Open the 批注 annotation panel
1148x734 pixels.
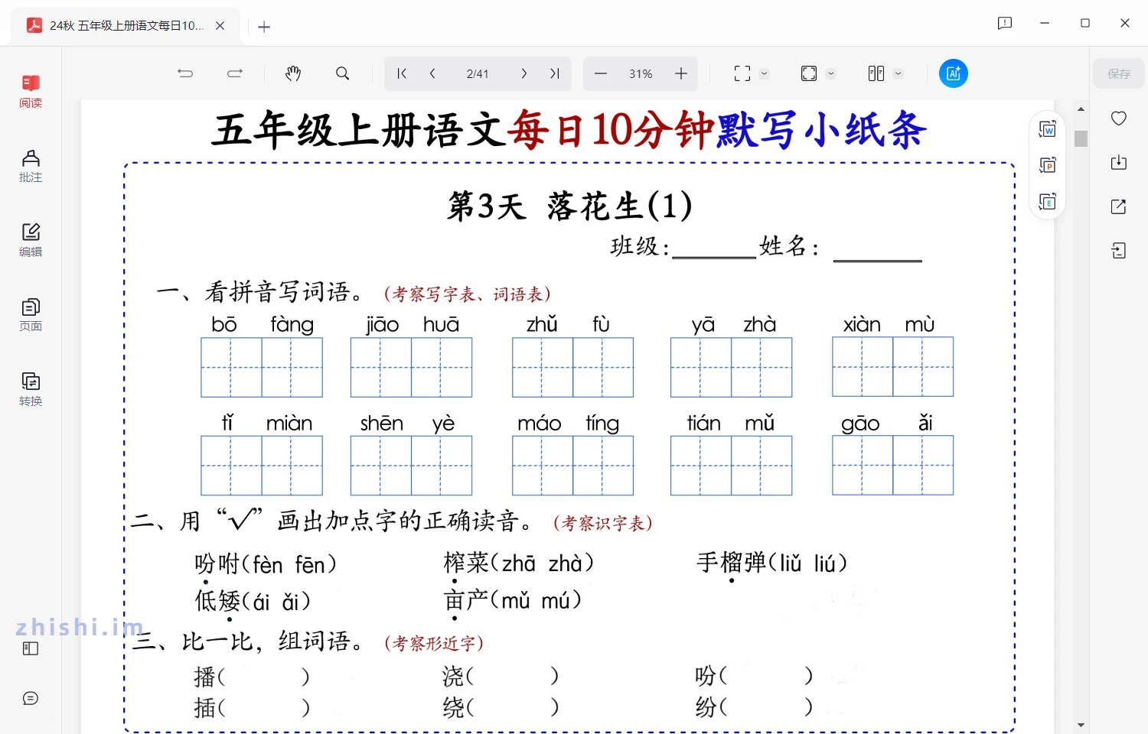click(31, 166)
